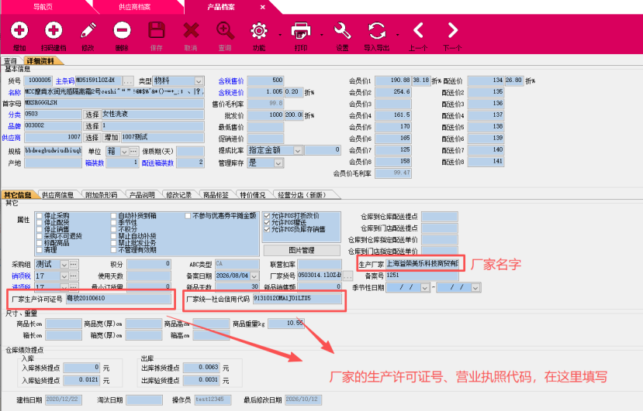
Task: Click the 取消 cancel X icon
Action: [x=191, y=30]
